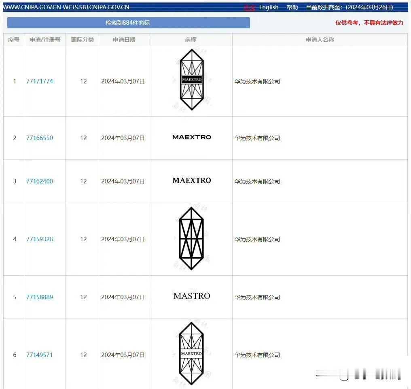The image size is (411, 389).
Task: Click class 12 in row 5
Action: pos(83,297)
